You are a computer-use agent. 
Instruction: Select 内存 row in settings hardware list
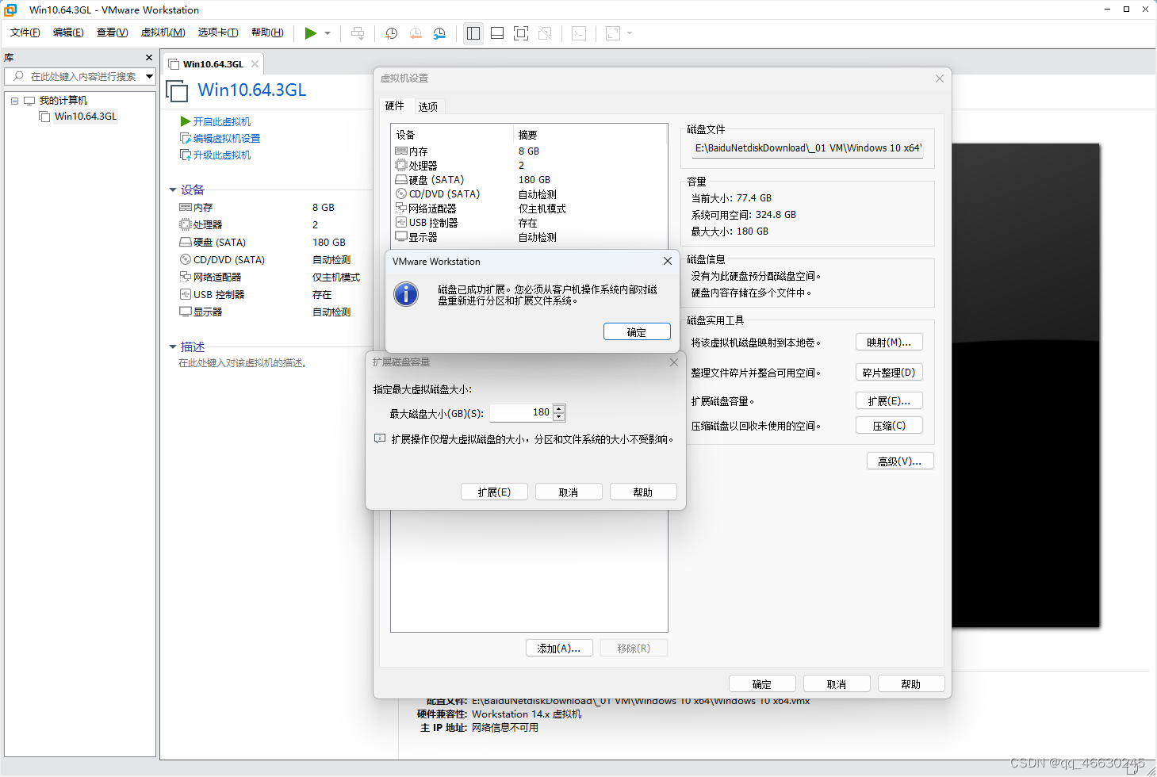click(529, 151)
